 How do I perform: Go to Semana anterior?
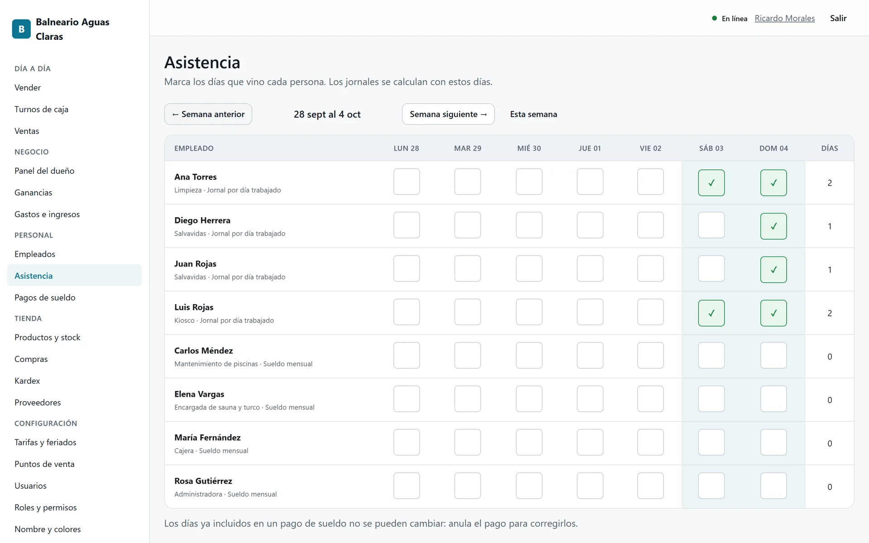point(208,114)
